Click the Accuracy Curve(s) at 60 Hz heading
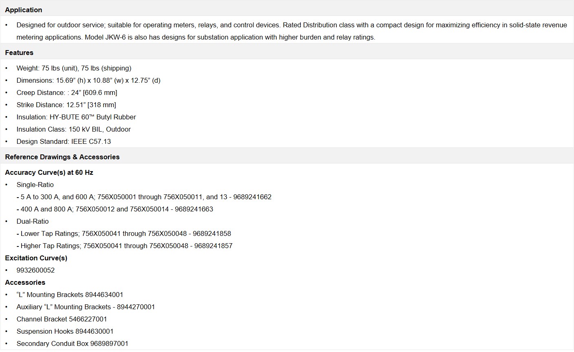574x352 pixels. coord(49,172)
